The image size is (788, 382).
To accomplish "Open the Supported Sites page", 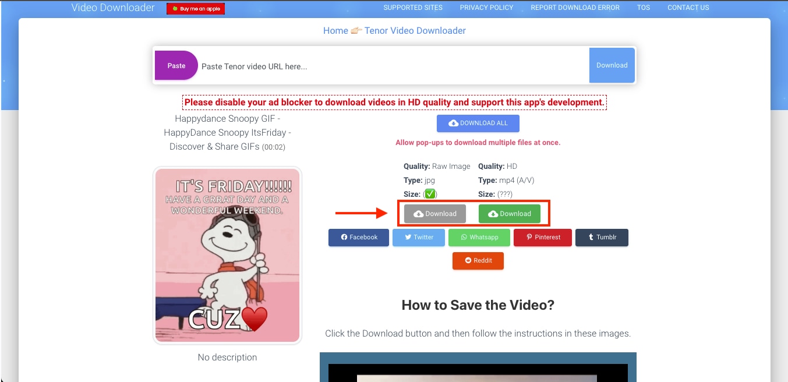I will 413,8.
